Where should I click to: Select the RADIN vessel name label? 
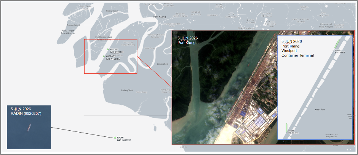pyautogui.click(x=120, y=138)
